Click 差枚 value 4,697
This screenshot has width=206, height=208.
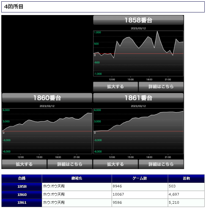(x=174, y=195)
